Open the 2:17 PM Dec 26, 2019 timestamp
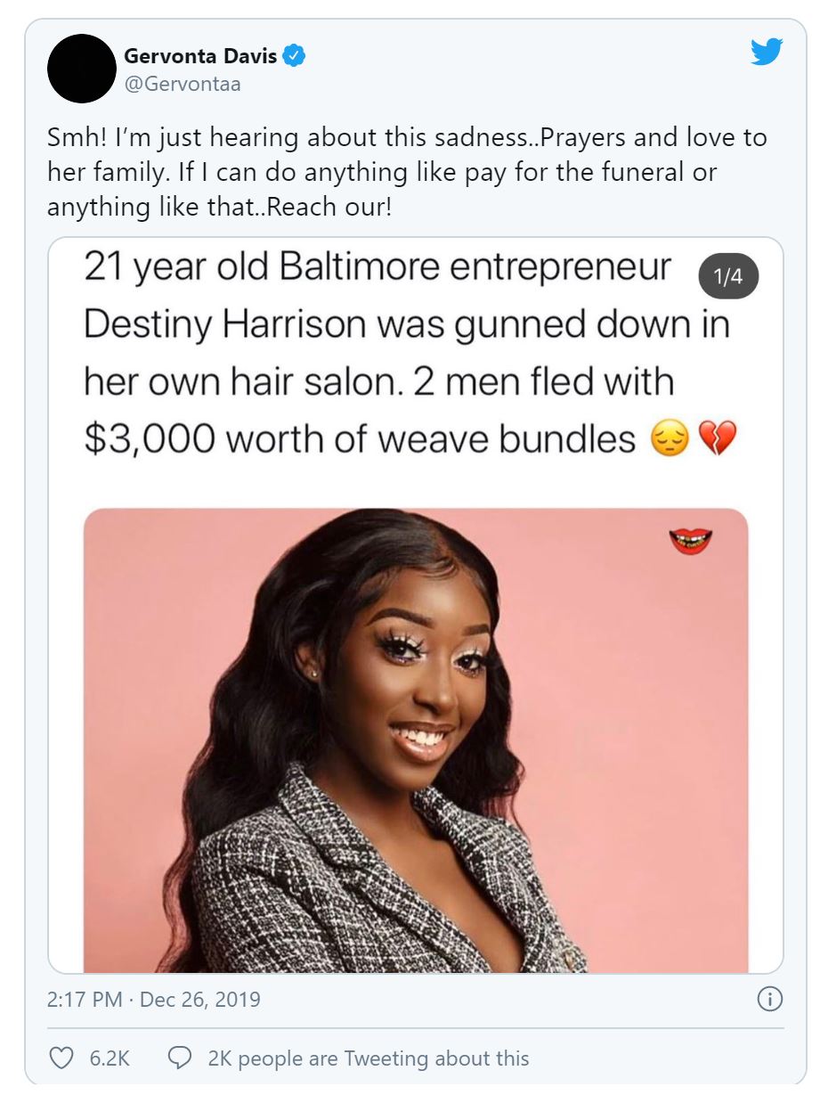Screen dimensions: 820x1095 click(154, 999)
